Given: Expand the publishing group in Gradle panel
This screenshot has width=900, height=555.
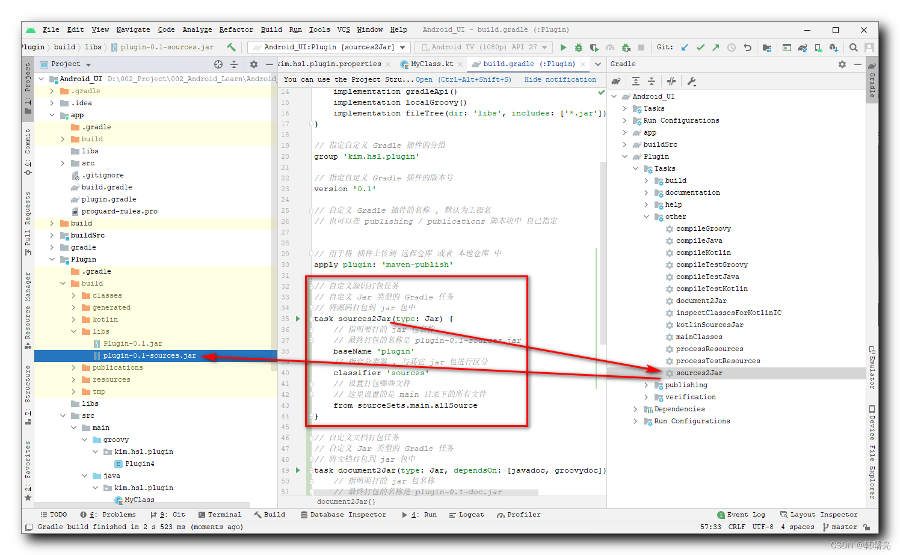Looking at the screenshot, I should [x=647, y=385].
